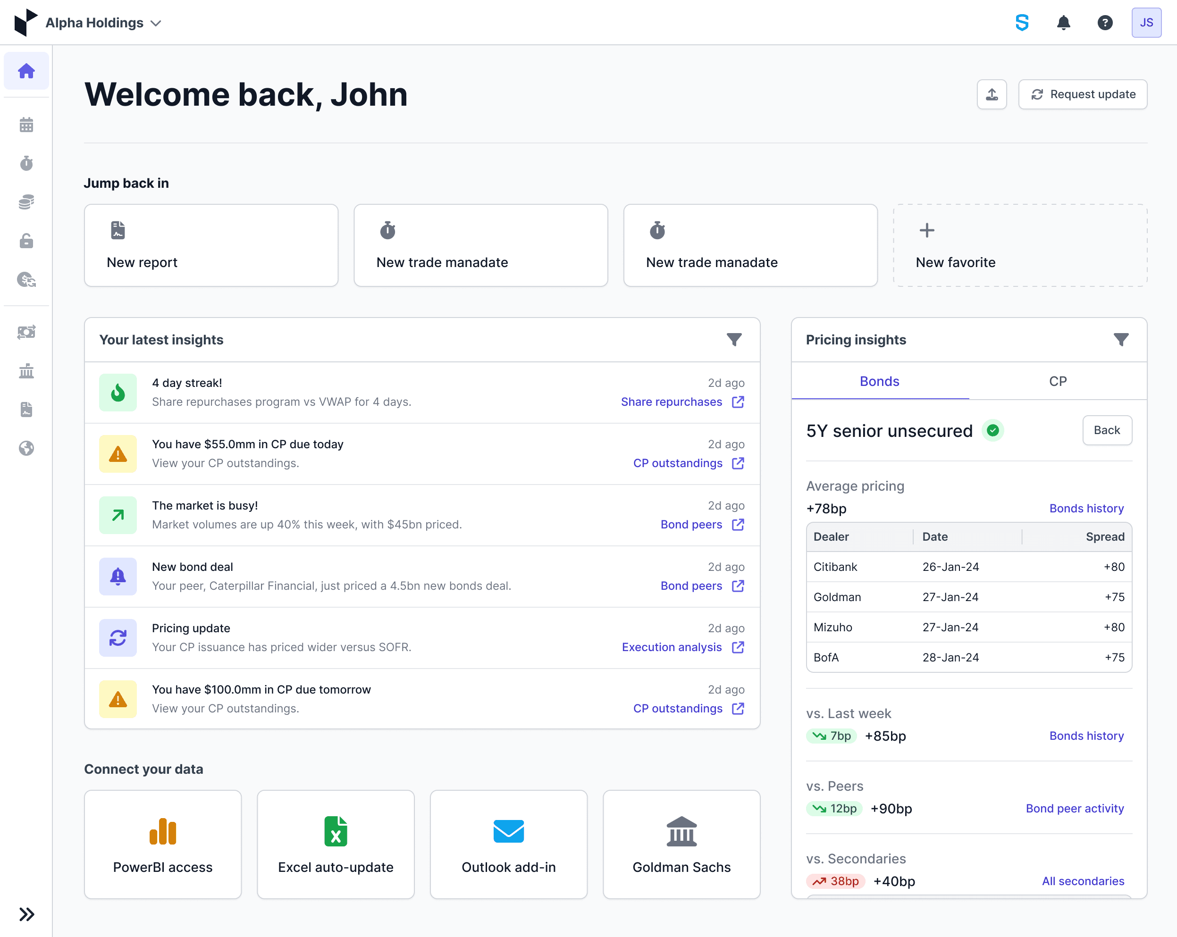Open CP outstandings link for $55.0mm due today
The height and width of the screenshot is (937, 1177).
click(689, 463)
